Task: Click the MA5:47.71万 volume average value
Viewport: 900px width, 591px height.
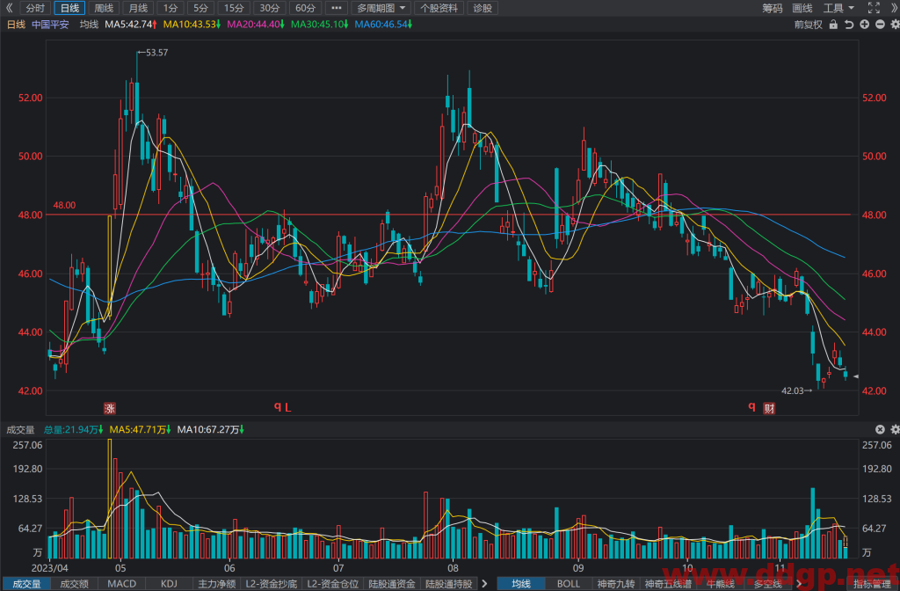Action: pos(140,429)
